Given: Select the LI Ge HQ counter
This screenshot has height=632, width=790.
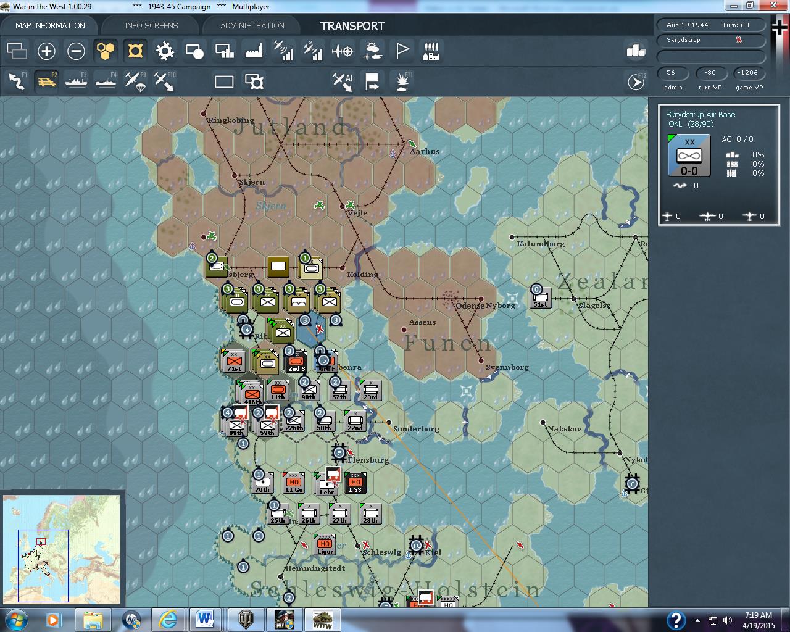Looking at the screenshot, I should (294, 483).
